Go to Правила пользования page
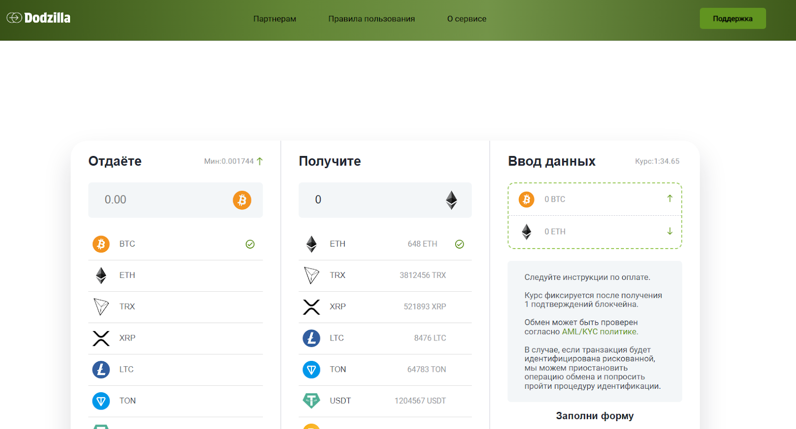The height and width of the screenshot is (429, 796). click(371, 19)
